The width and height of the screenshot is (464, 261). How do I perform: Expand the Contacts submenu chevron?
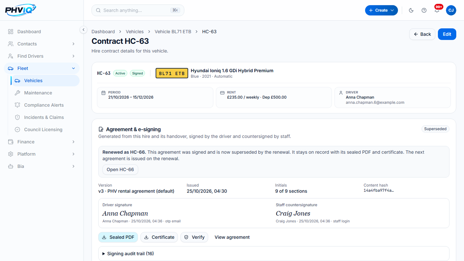pyautogui.click(x=73, y=44)
